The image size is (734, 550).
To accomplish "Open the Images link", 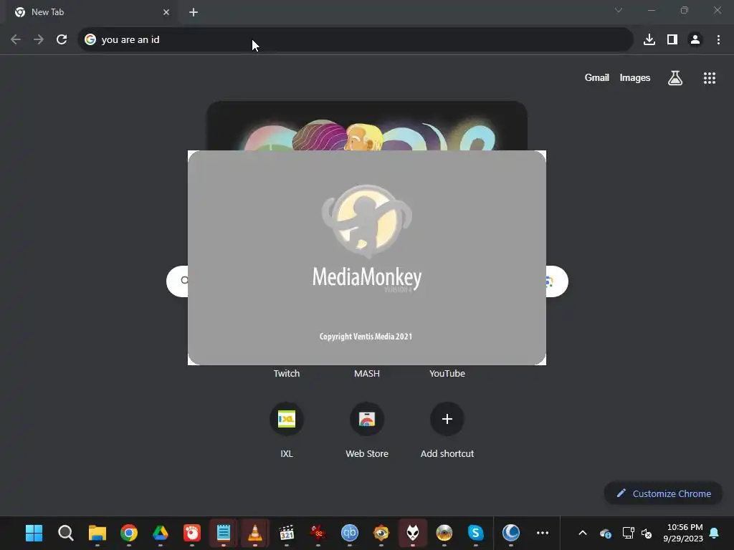I will (x=635, y=77).
